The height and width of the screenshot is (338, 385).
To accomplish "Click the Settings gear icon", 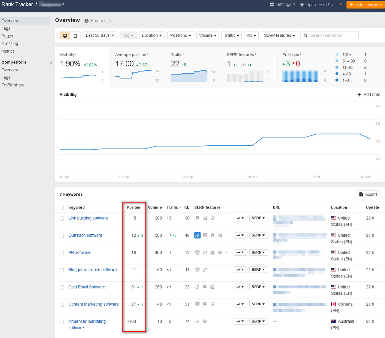I will (272, 5).
